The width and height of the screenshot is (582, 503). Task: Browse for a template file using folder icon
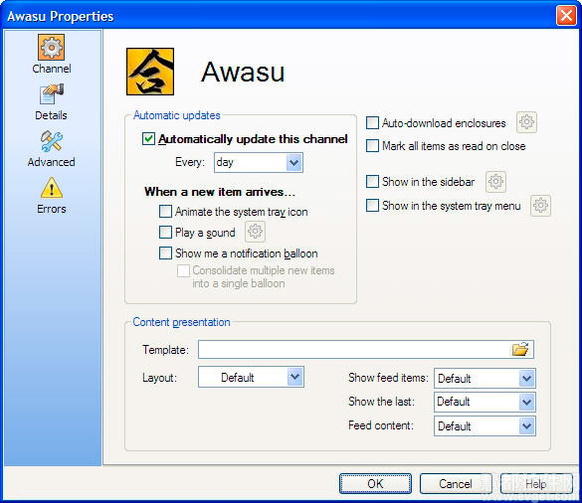click(x=520, y=349)
